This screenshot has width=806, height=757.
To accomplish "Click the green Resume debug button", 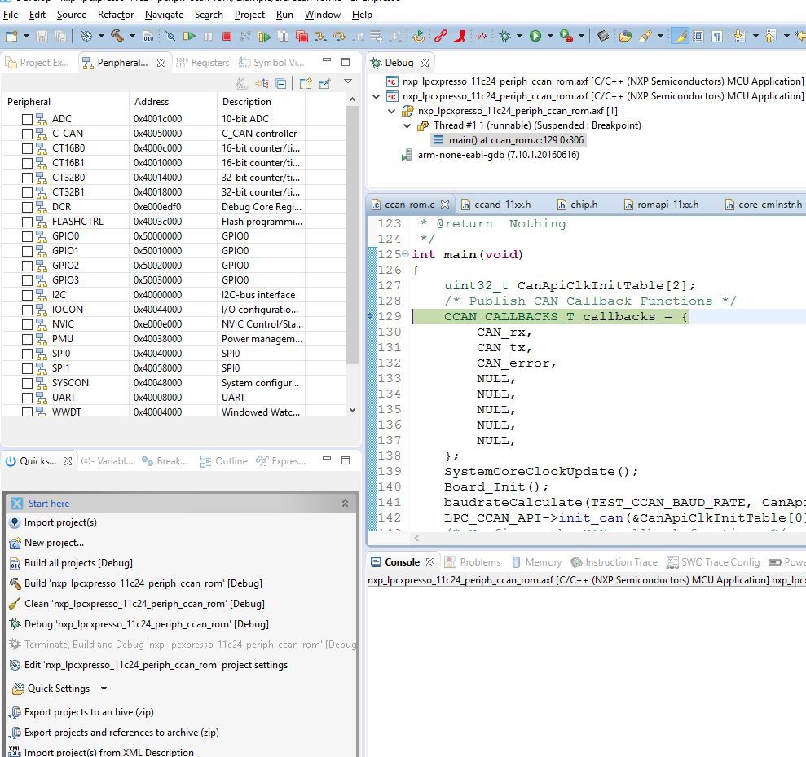I will tap(189, 36).
